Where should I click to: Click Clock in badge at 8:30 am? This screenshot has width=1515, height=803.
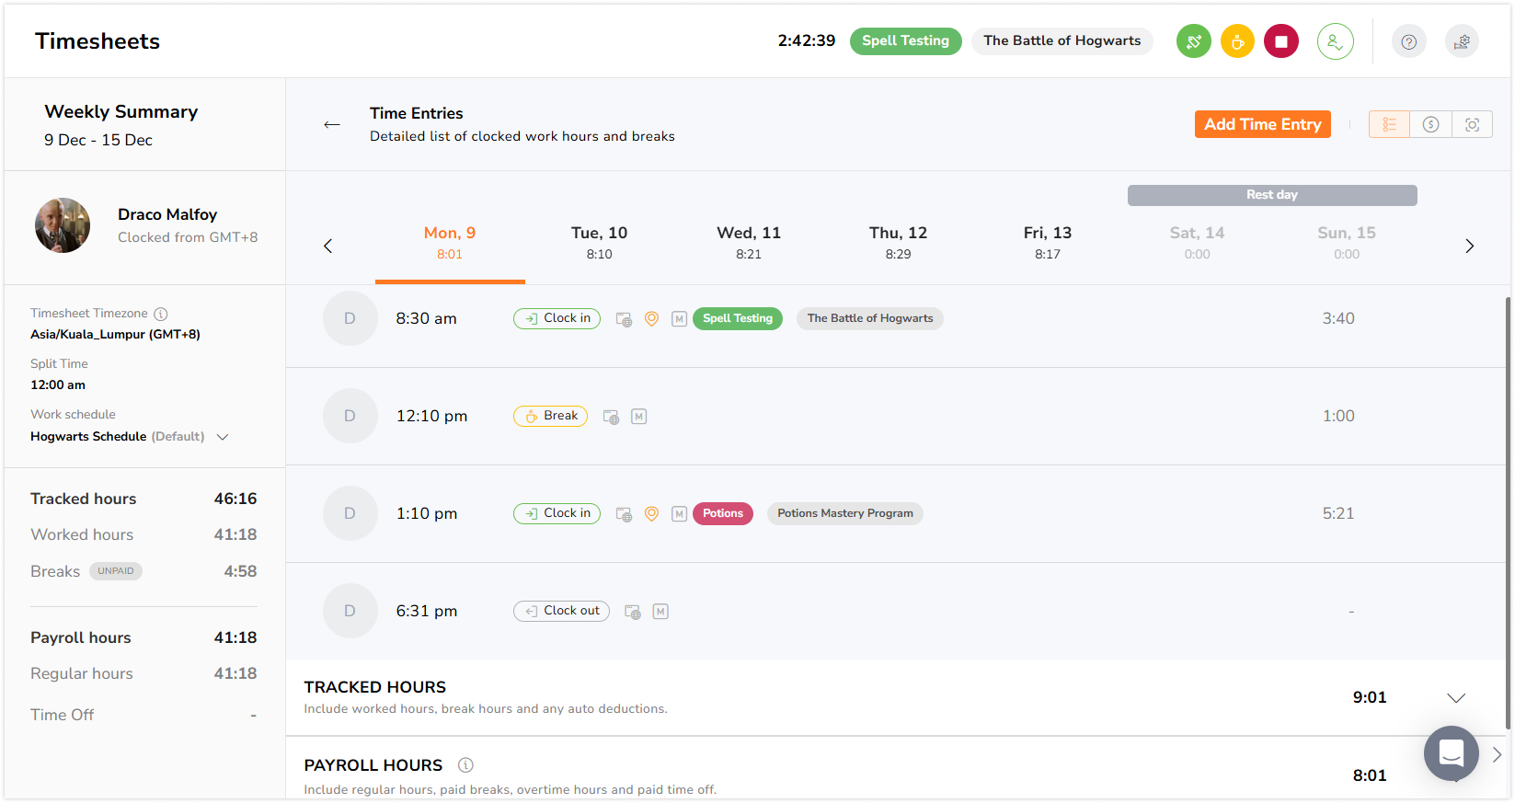(x=557, y=318)
